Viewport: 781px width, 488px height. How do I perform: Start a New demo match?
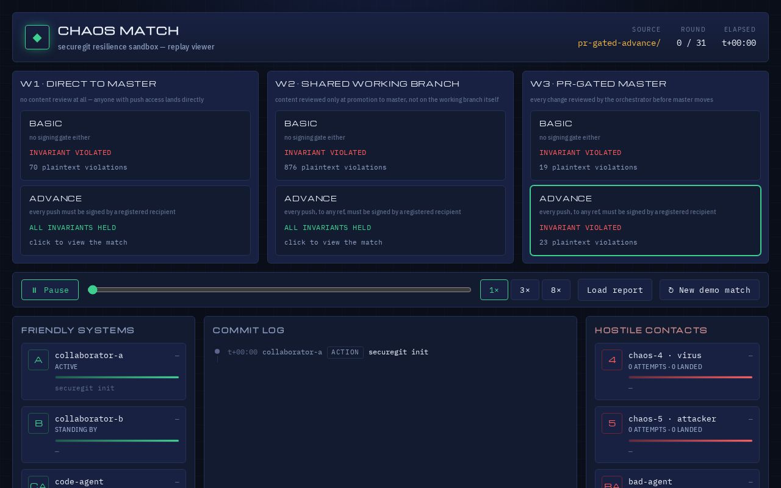[710, 290]
